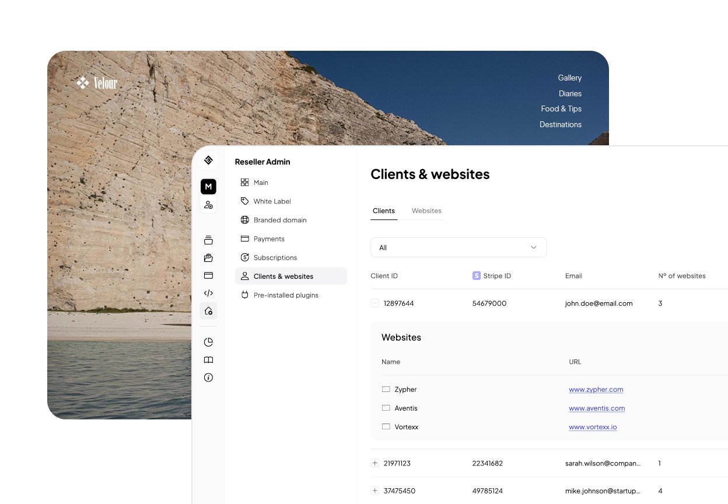Expand client 21971123 row
Image resolution: width=728 pixels, height=504 pixels.
(375, 463)
